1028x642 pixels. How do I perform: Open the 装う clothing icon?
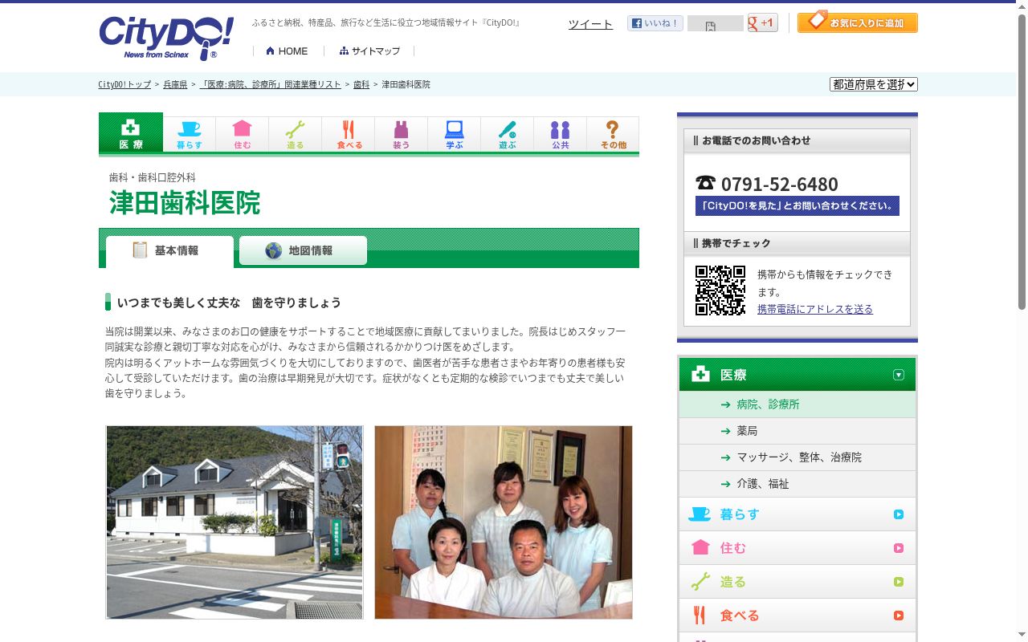402,134
